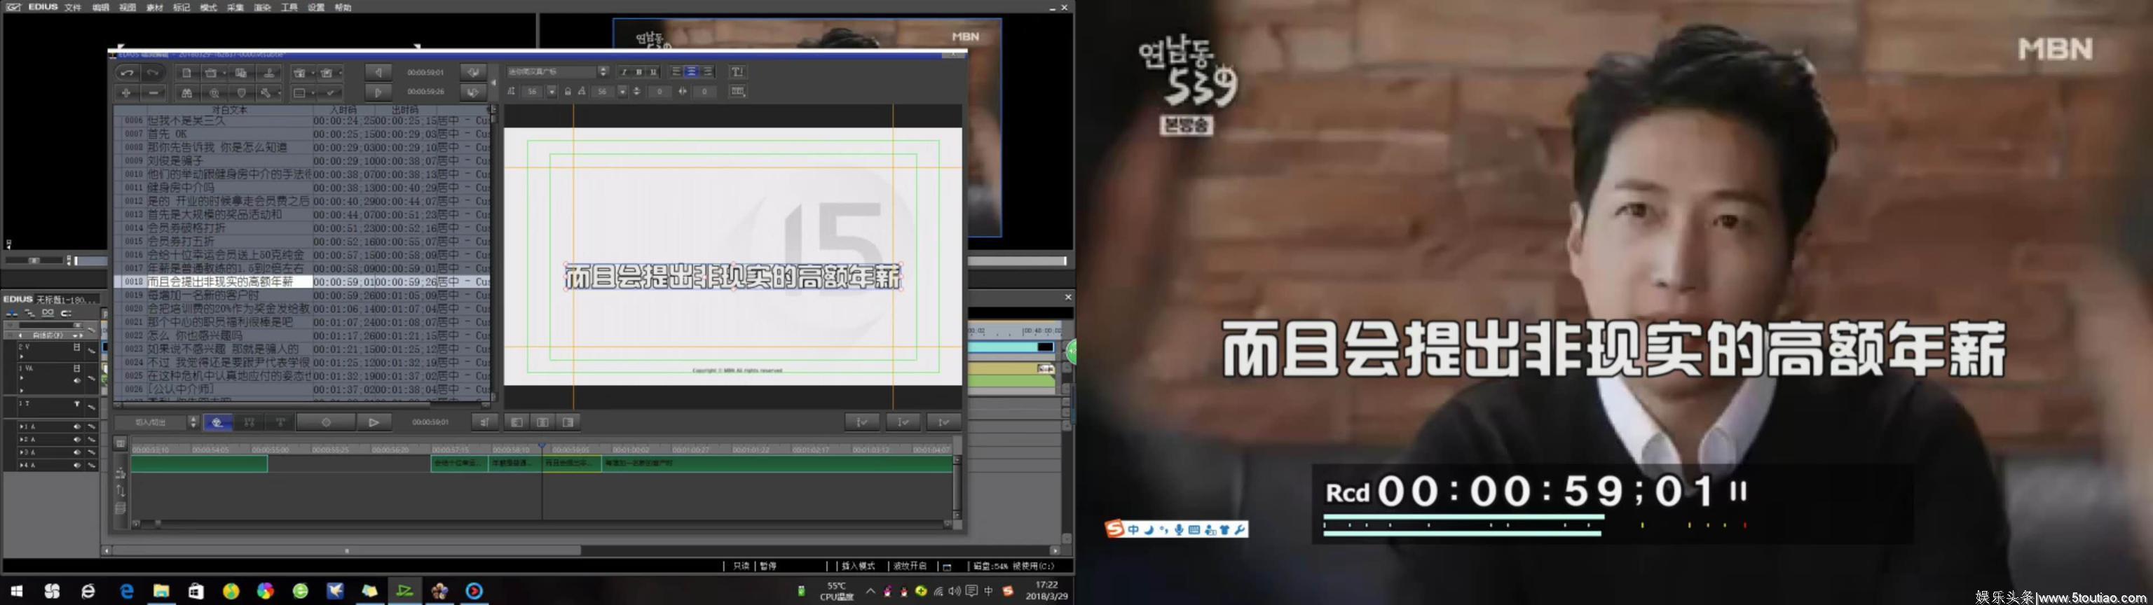Select subtitle row 0007 首先 OK
This screenshot has height=605, width=2153.
point(302,134)
